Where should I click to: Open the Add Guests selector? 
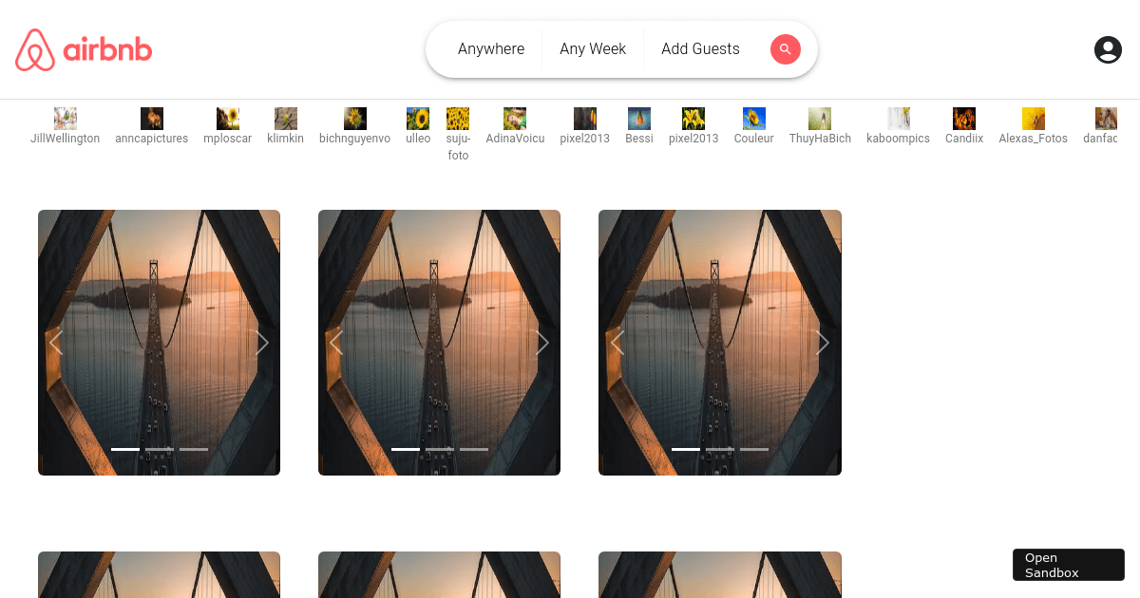[x=700, y=48]
